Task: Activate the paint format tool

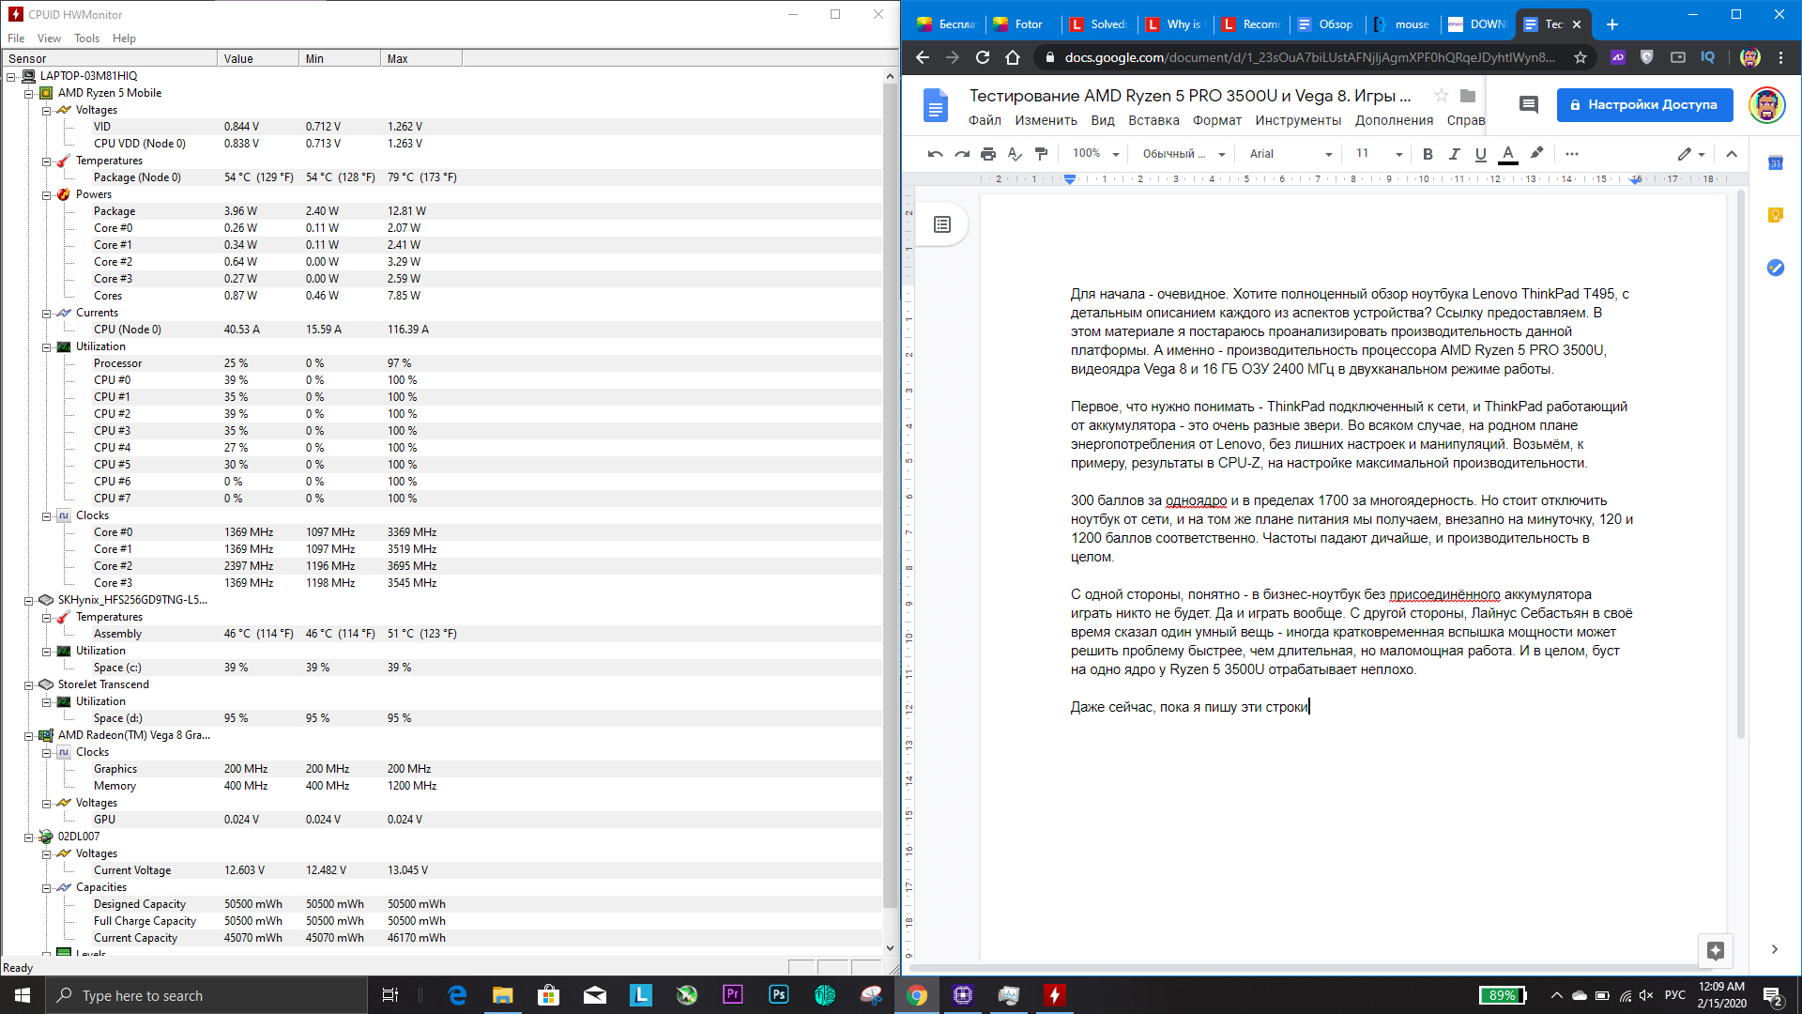Action: [1041, 154]
